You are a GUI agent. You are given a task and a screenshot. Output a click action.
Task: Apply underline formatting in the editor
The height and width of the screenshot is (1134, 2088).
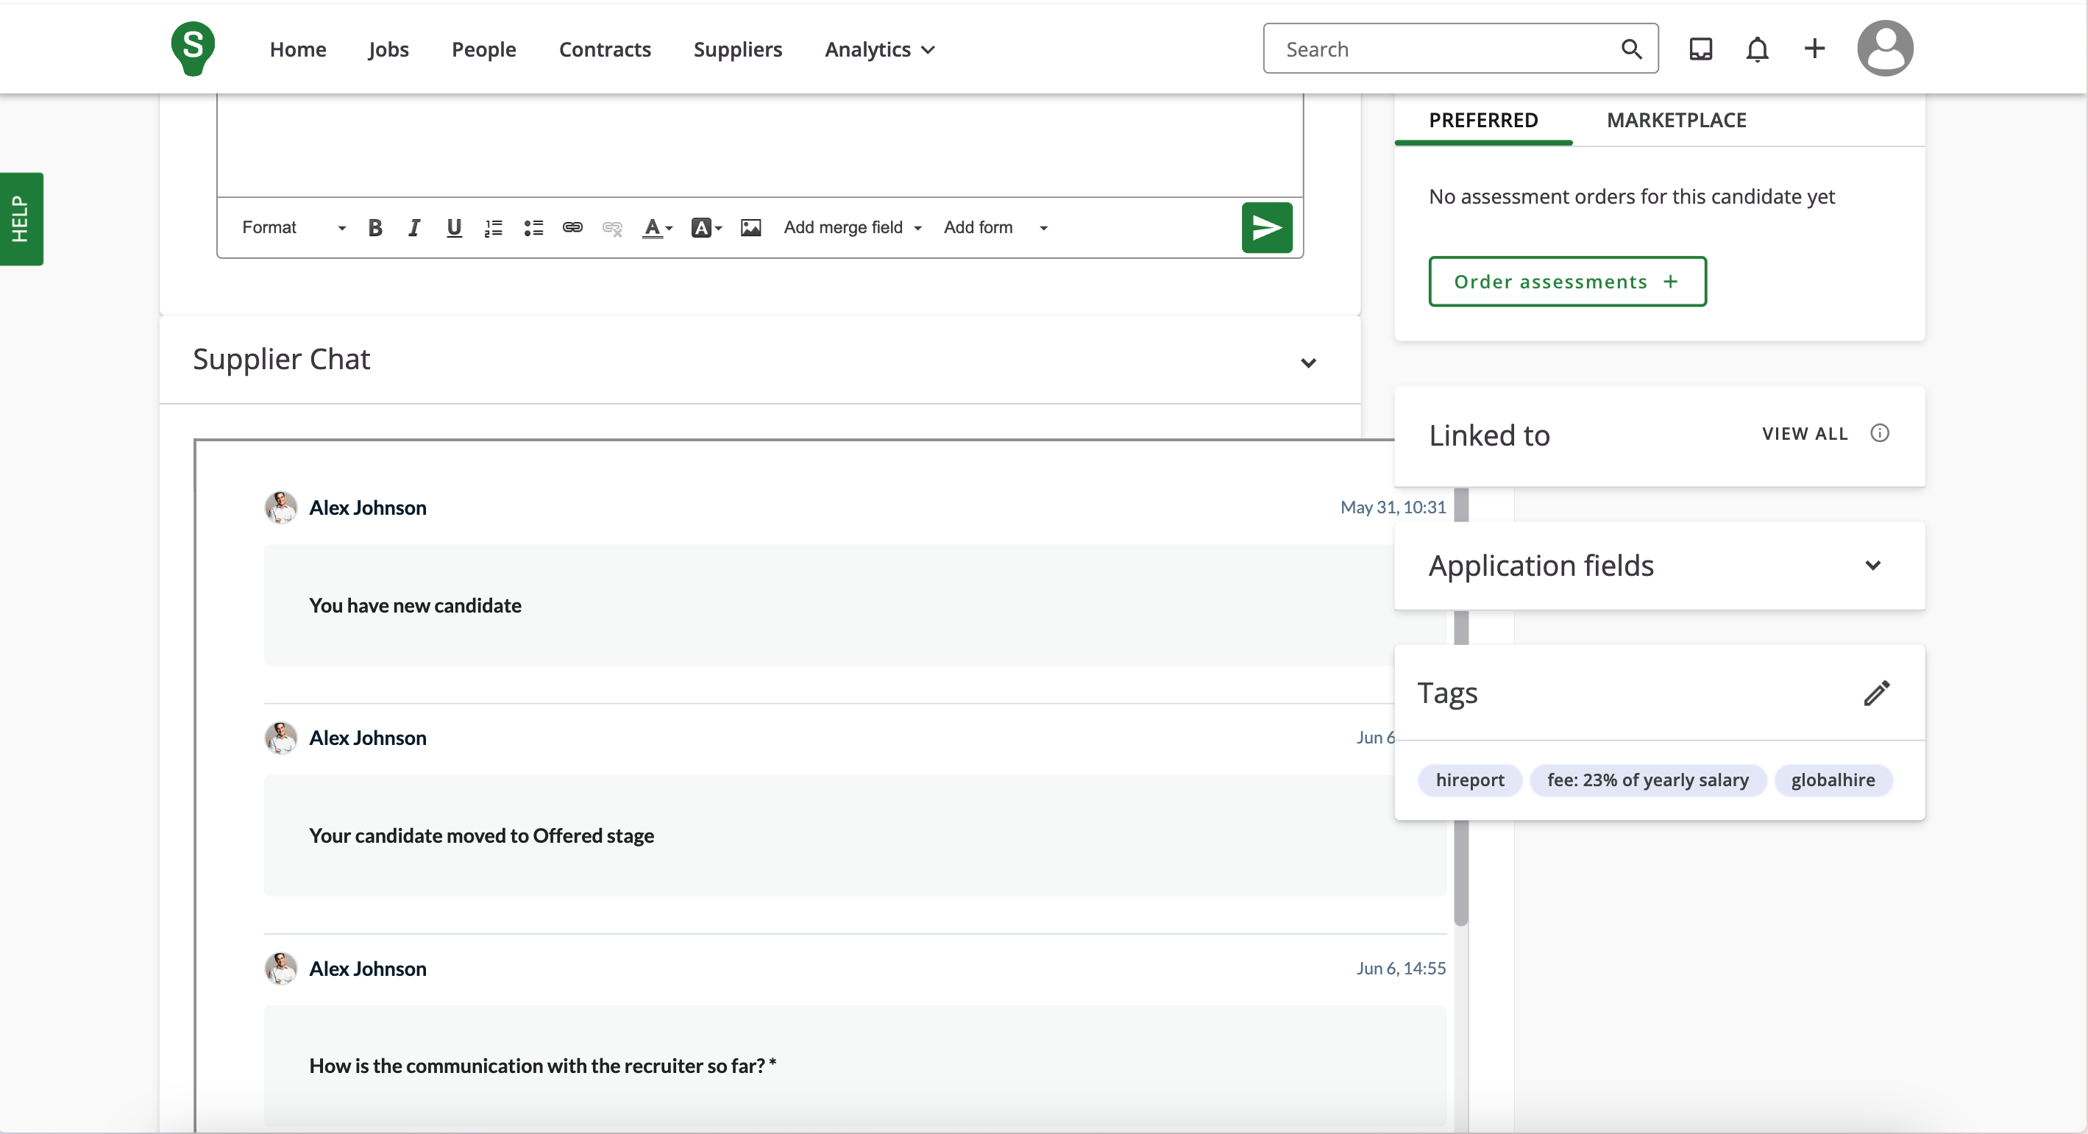(x=454, y=228)
